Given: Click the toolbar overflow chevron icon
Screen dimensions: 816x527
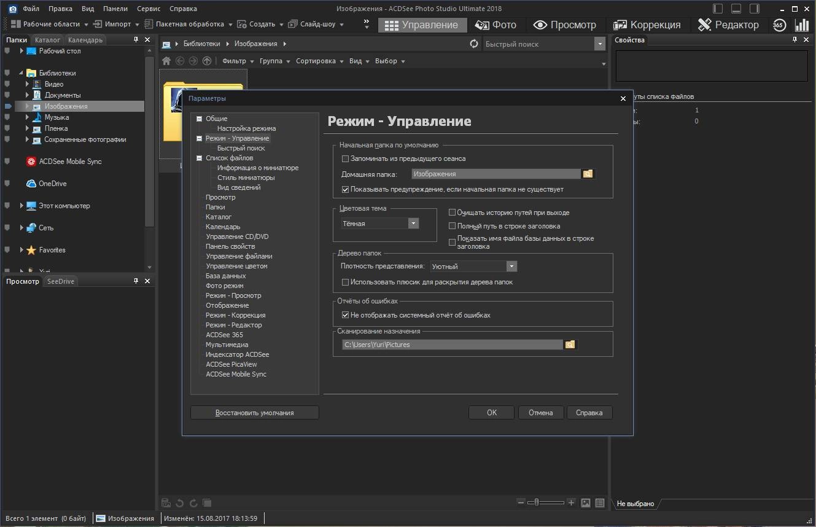Looking at the screenshot, I should pos(367,25).
